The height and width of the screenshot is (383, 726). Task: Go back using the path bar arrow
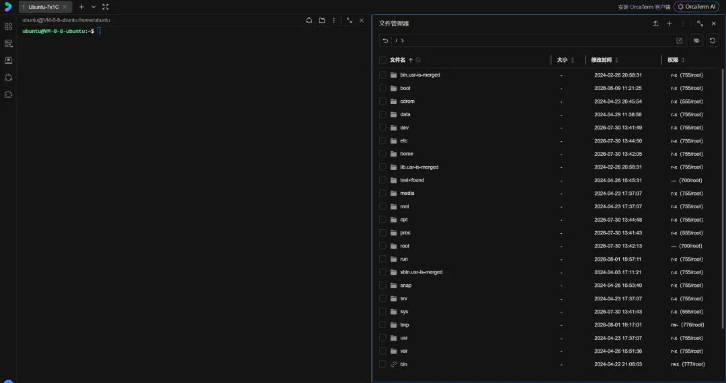(x=385, y=41)
